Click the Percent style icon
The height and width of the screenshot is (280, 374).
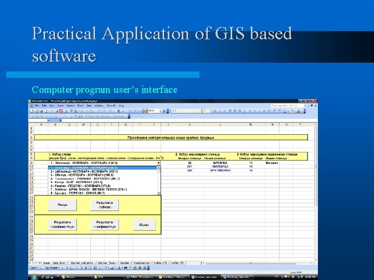coord(255,111)
